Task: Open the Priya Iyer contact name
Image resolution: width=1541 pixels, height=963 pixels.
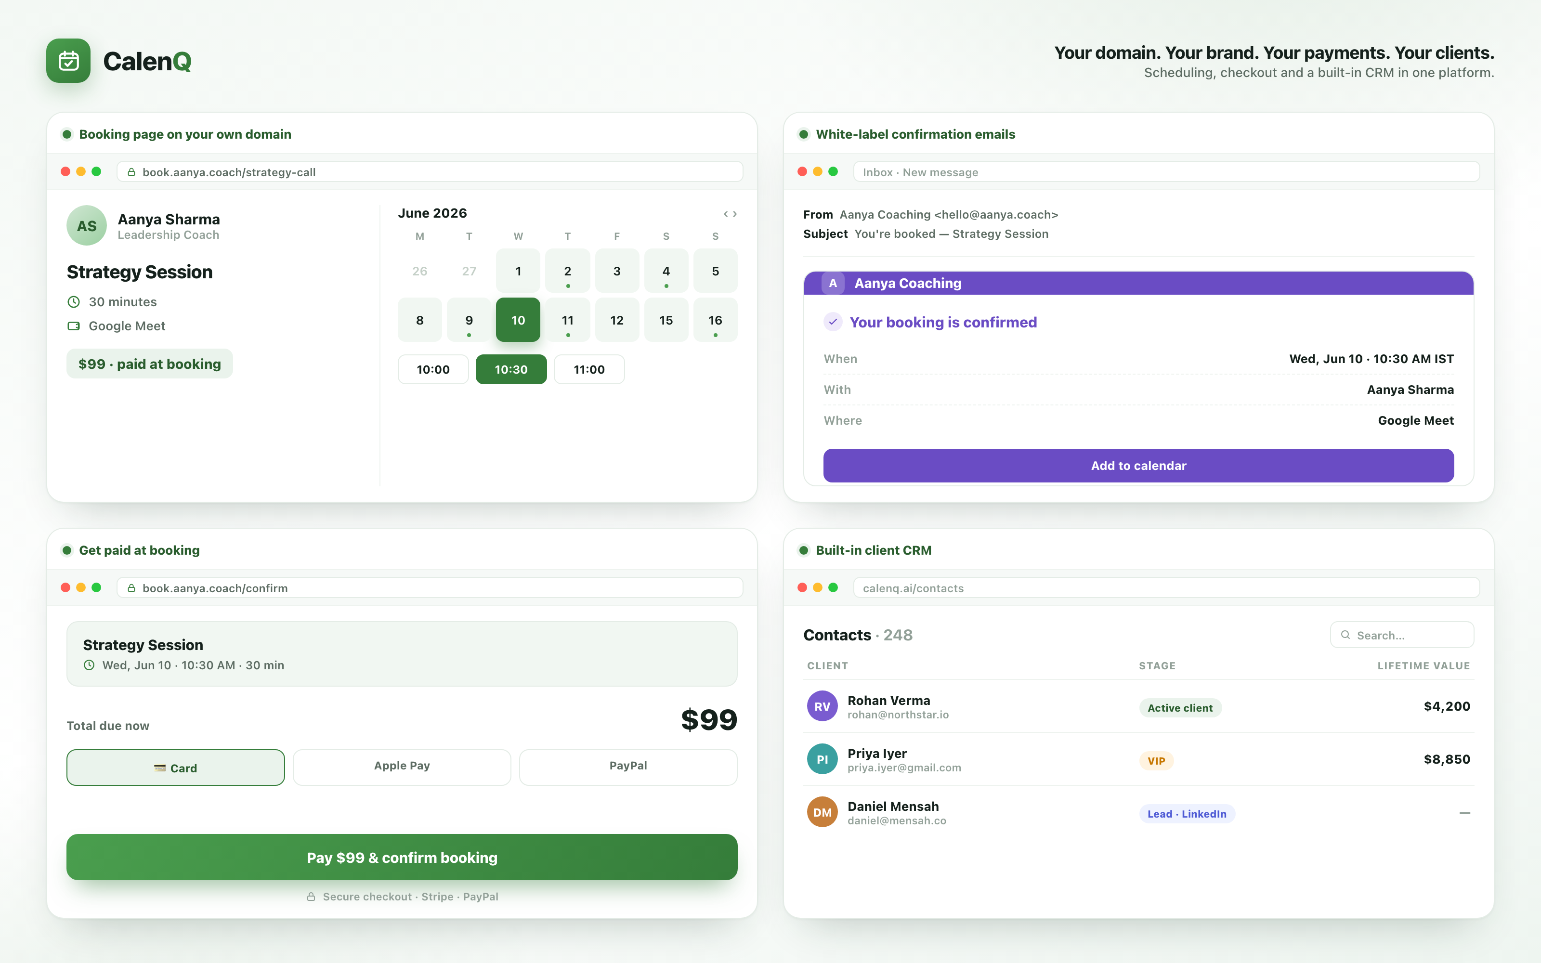Action: (877, 753)
